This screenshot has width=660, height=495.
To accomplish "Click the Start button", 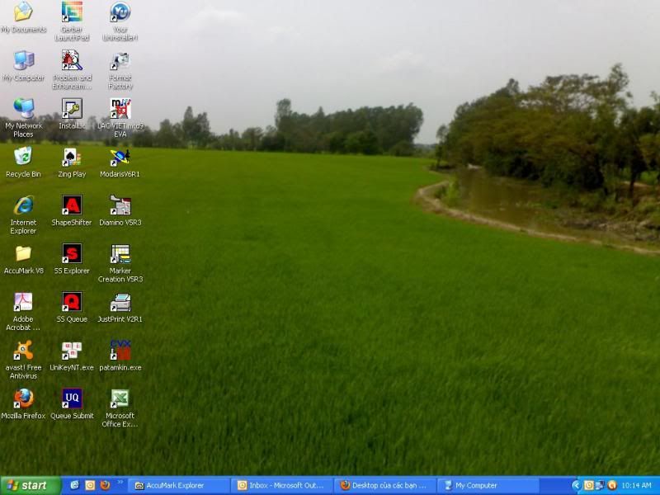I will (x=26, y=485).
